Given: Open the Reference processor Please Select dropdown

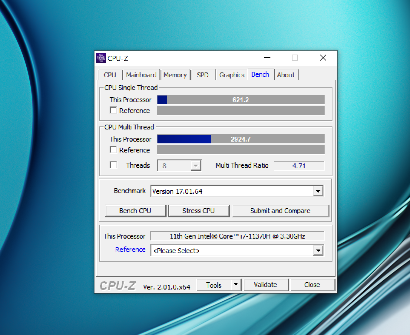Looking at the screenshot, I should [318, 250].
